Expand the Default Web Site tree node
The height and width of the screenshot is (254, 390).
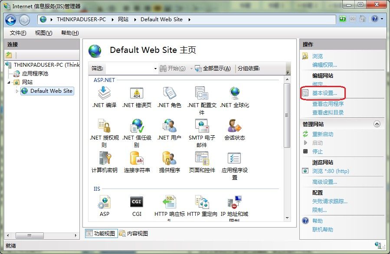click(x=17, y=91)
